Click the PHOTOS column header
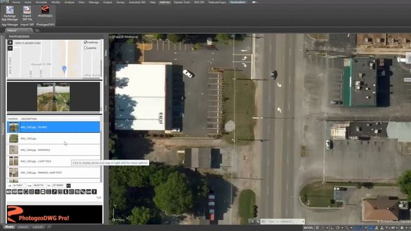This screenshot has height=231, width=411. point(13,119)
